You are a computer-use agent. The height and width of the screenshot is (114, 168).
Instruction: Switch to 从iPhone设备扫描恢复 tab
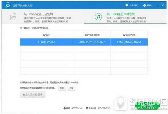(x=43, y=17)
